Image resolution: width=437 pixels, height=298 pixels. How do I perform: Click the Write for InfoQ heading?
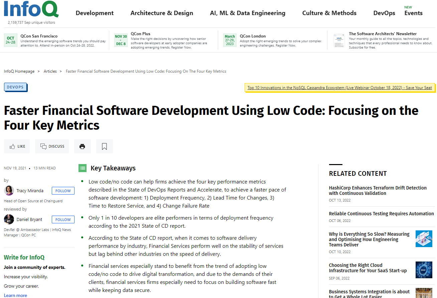(x=24, y=257)
